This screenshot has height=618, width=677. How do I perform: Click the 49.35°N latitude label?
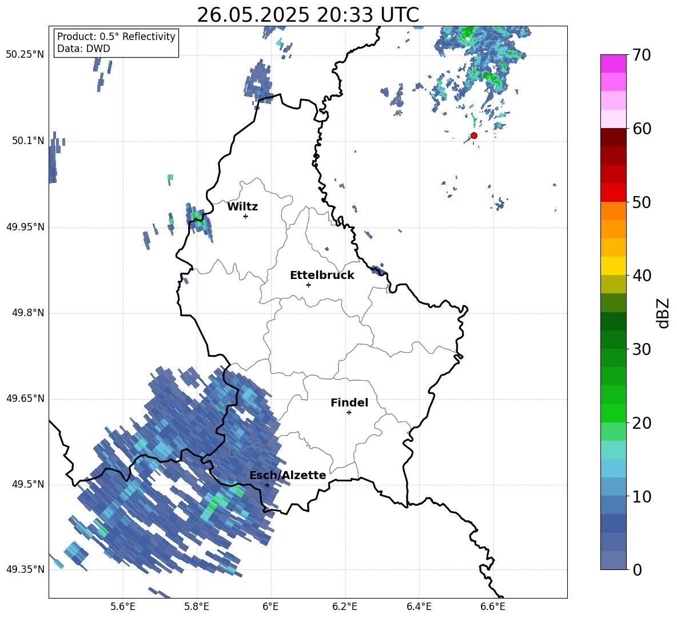pyautogui.click(x=25, y=569)
